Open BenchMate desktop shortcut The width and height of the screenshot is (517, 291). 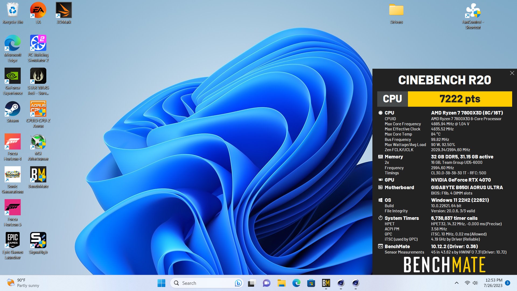pos(38,177)
